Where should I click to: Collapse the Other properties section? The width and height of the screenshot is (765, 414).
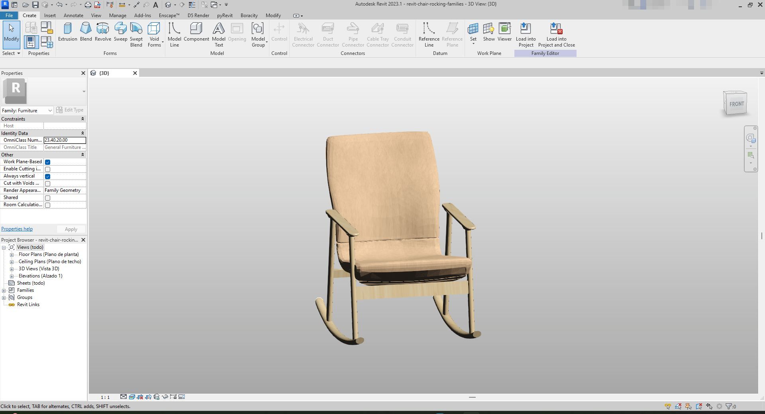click(x=82, y=155)
